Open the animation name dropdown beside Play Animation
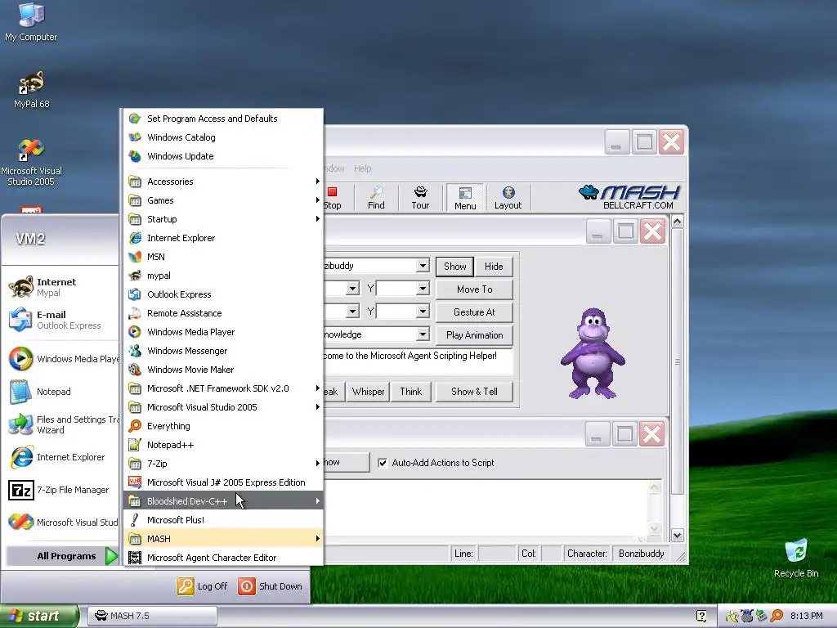The image size is (837, 628). pos(423,334)
